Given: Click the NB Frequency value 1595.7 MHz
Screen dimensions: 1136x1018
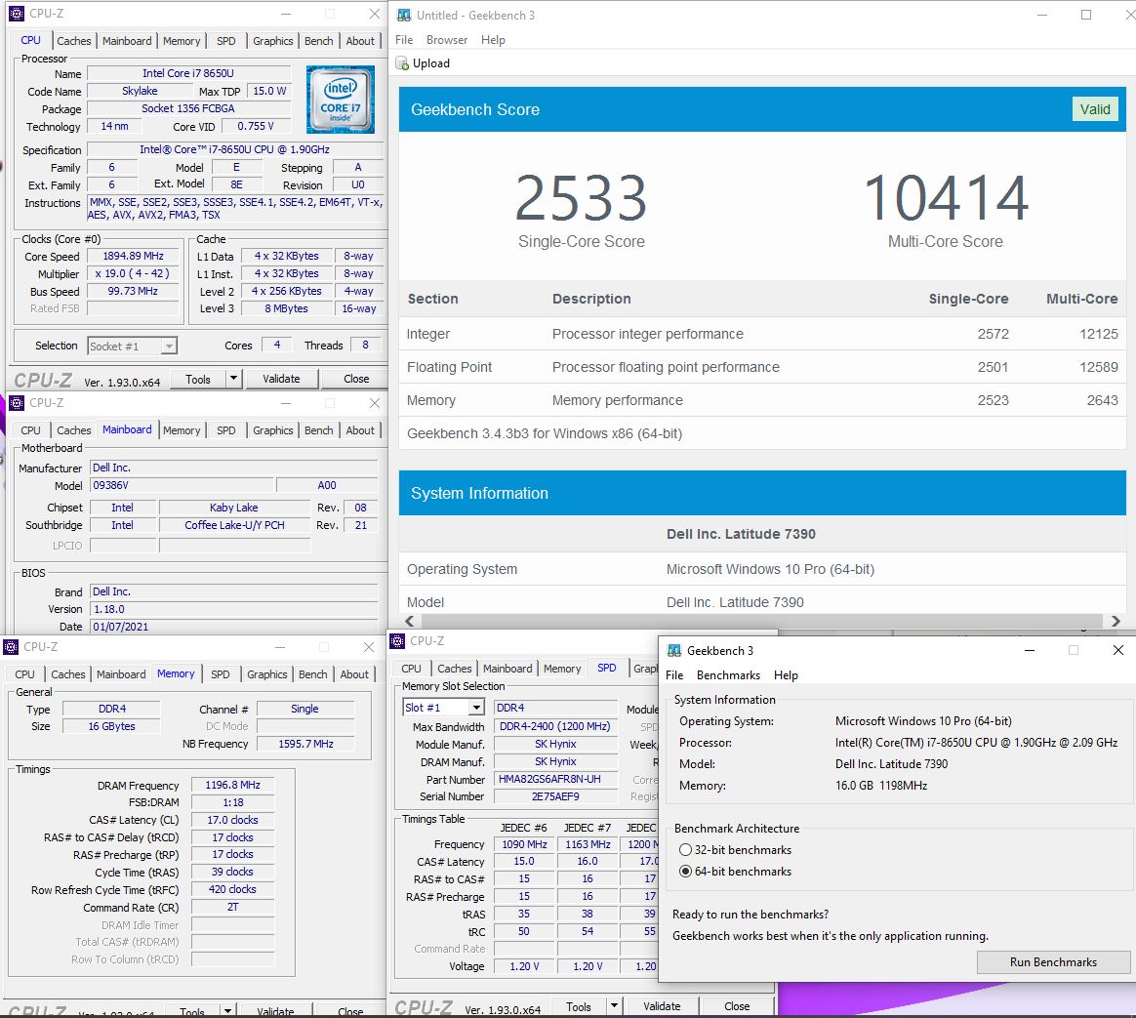Looking at the screenshot, I should (305, 744).
